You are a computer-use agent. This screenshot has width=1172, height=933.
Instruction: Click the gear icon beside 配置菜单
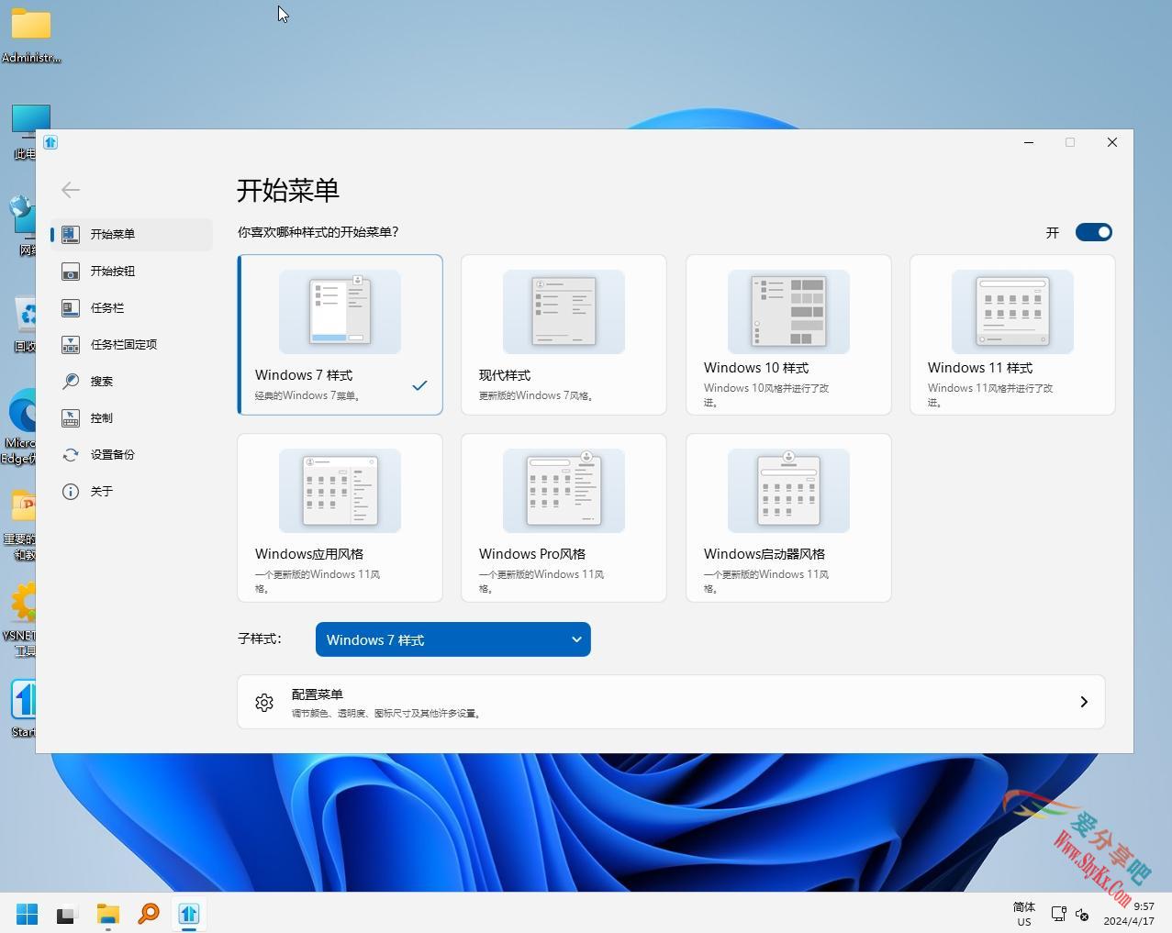[264, 703]
